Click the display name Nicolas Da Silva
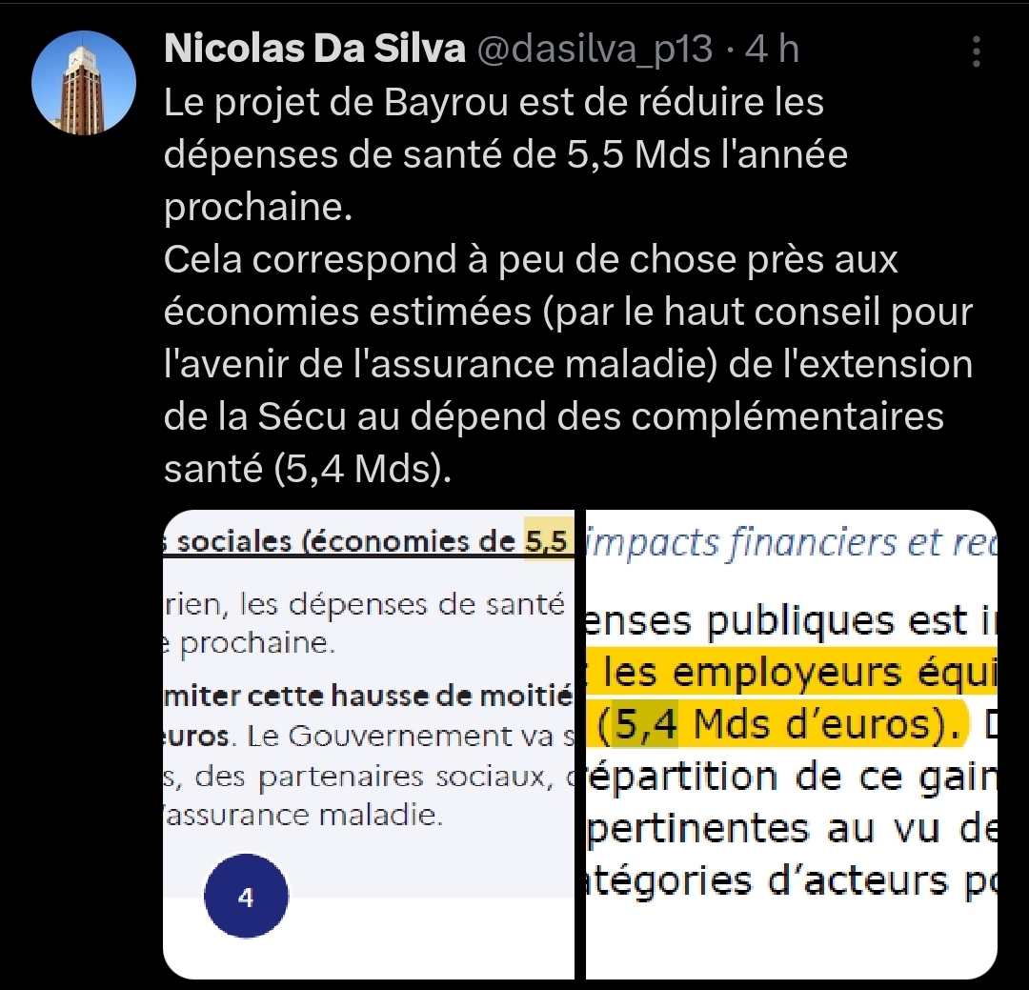 (x=315, y=49)
